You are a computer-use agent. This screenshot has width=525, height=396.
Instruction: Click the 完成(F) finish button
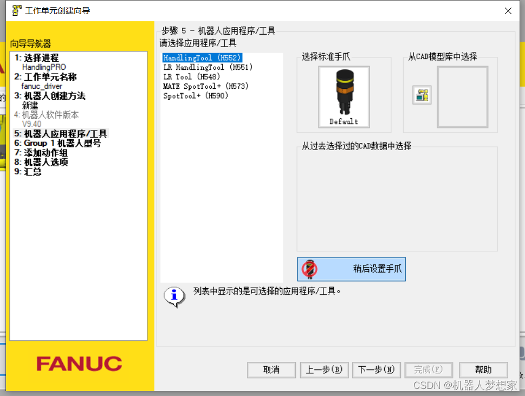(429, 370)
